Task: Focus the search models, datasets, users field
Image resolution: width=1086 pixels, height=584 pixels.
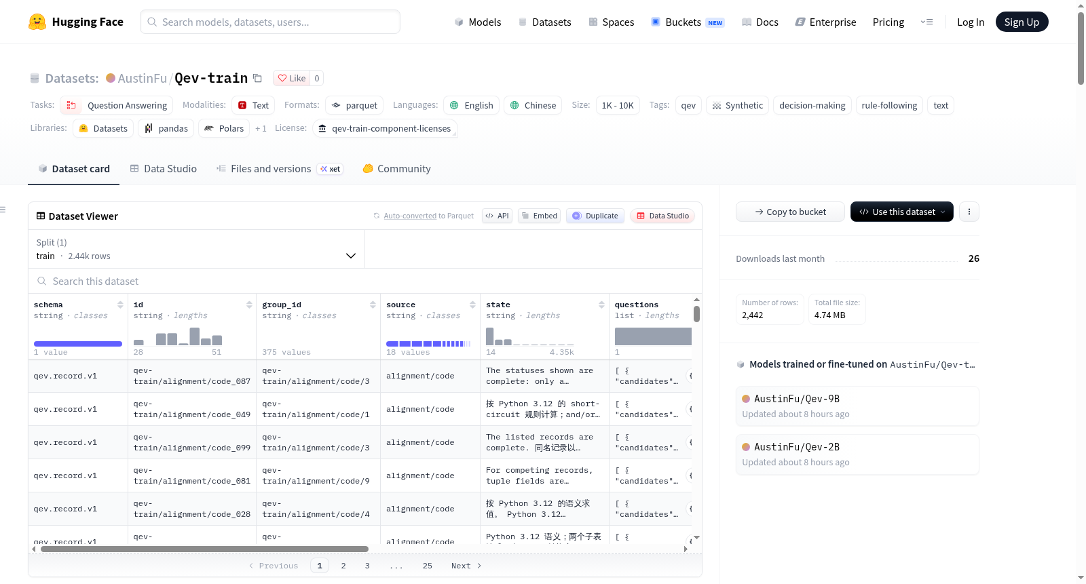Action: click(270, 22)
